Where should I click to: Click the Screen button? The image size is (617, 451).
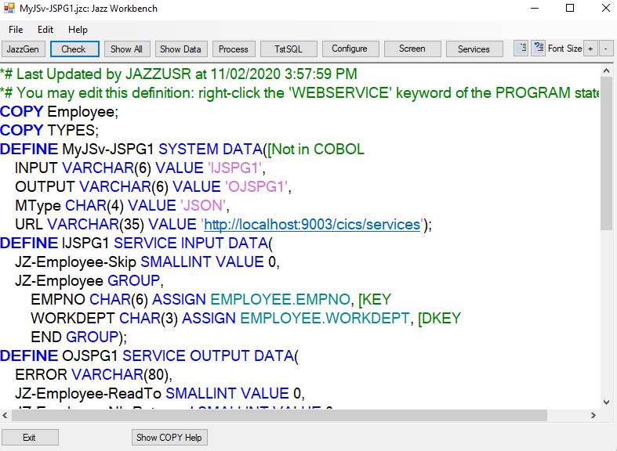tap(412, 49)
